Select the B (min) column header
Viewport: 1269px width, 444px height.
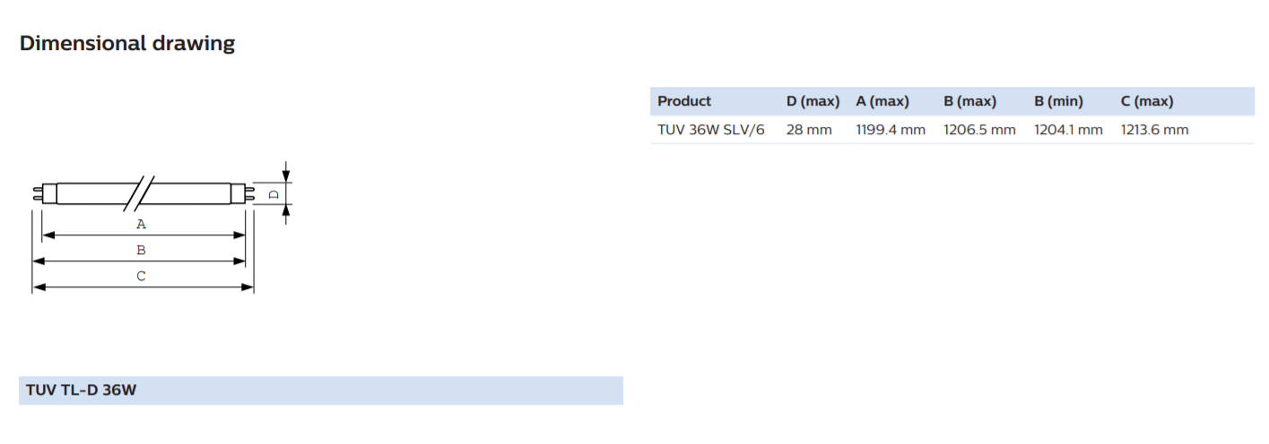pyautogui.click(x=1058, y=101)
